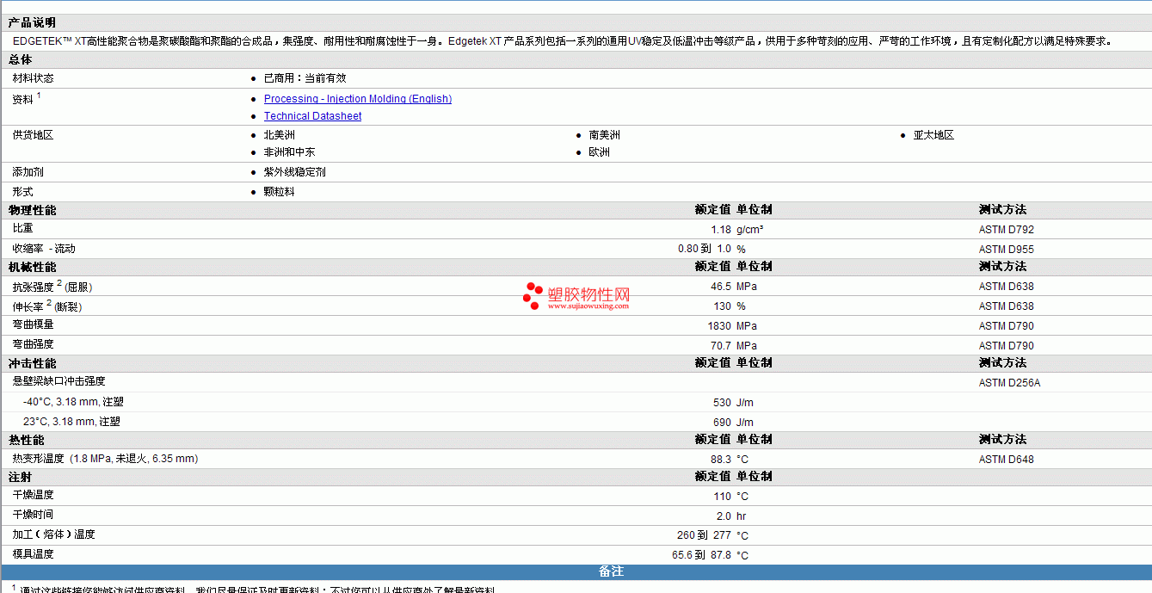Screen dimensions: 1152x593
Task: Click the 紫外线稳定剂 additive entry
Action: point(294,172)
